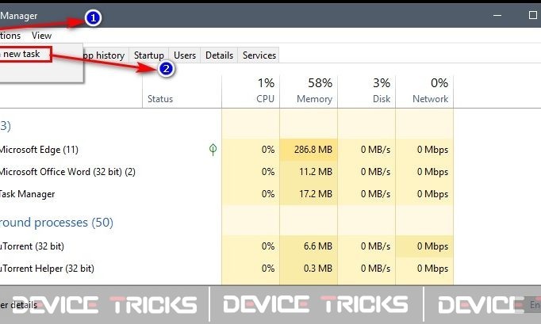The image size is (541, 324).
Task: Sort processes by CPU column
Action: [x=251, y=91]
